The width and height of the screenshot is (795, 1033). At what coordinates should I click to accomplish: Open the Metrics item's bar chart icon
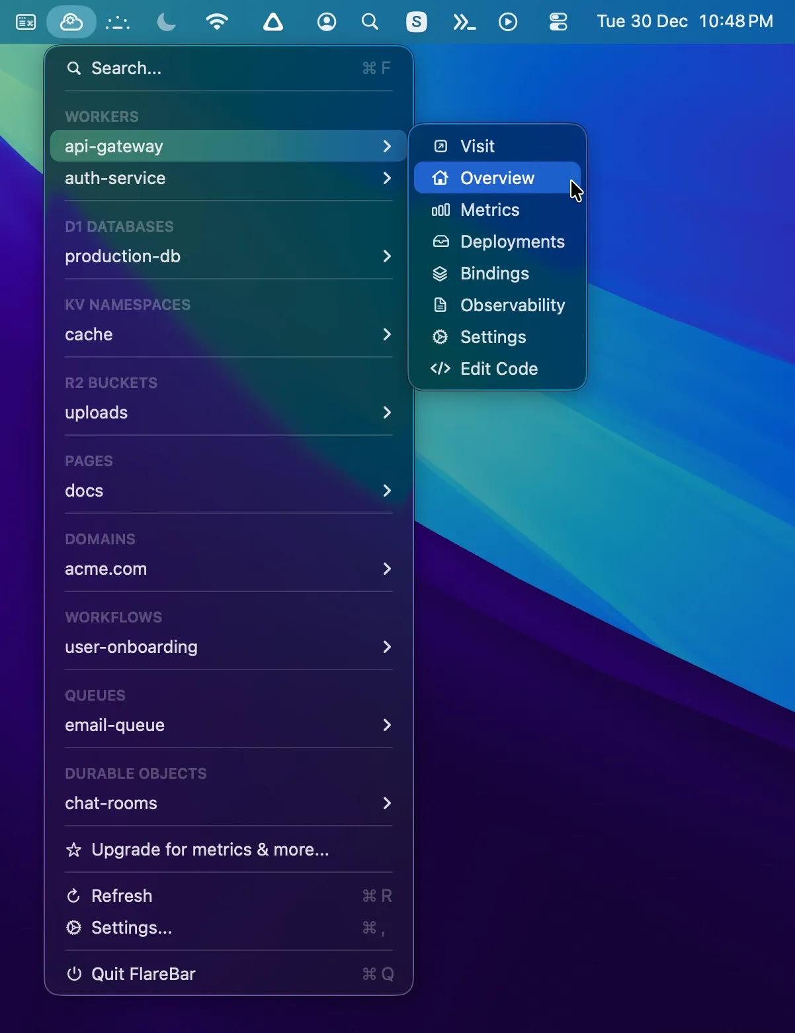pos(440,210)
